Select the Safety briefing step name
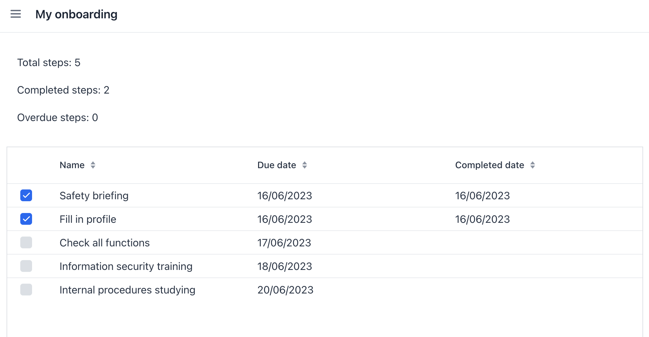649x337 pixels. (94, 196)
